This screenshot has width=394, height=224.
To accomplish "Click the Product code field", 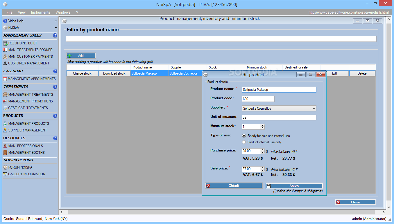I will point(258,99).
